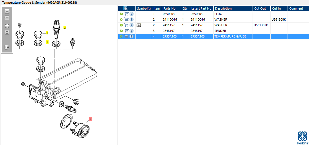This screenshot has width=309, height=145.
Task: Click yellow callout 3 on diagram
Action: [65, 28]
